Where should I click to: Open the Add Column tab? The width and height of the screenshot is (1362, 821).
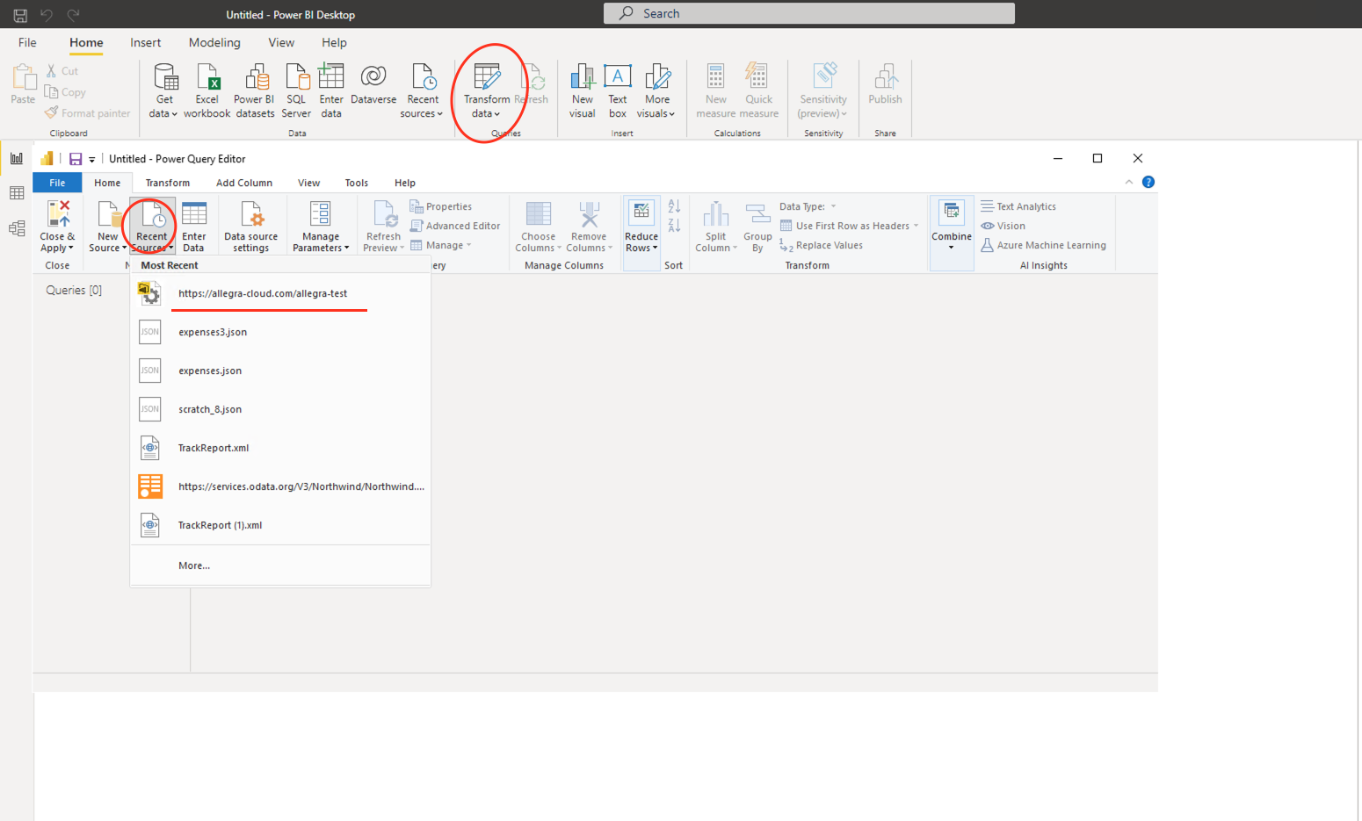click(x=244, y=182)
